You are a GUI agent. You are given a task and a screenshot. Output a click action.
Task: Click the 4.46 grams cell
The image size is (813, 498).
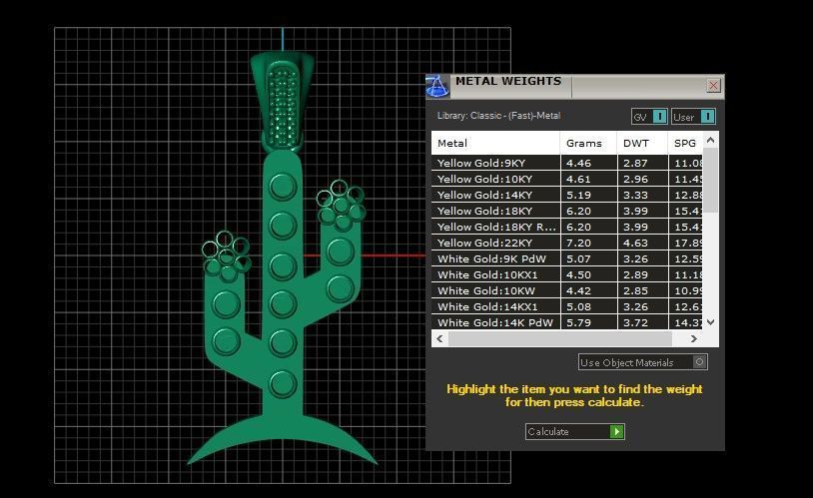[x=589, y=163]
